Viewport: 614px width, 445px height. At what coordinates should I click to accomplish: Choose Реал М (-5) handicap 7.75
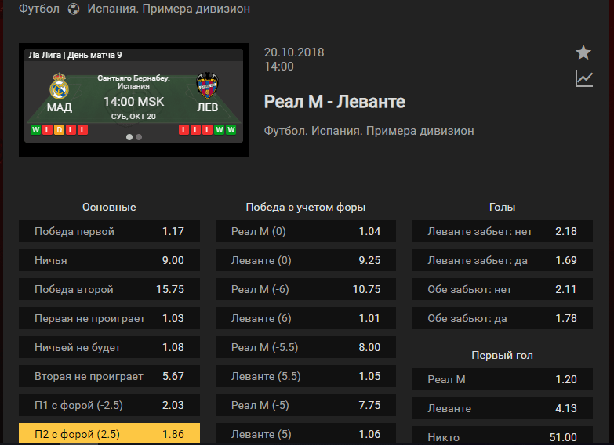coord(306,405)
